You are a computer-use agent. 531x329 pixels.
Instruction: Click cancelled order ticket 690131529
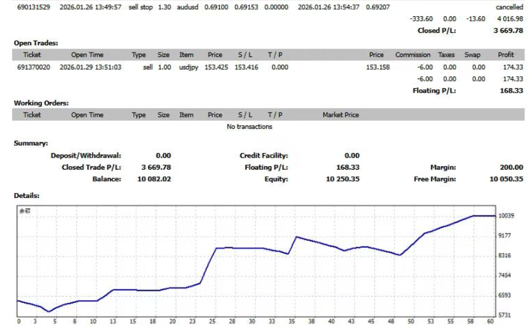click(x=33, y=7)
